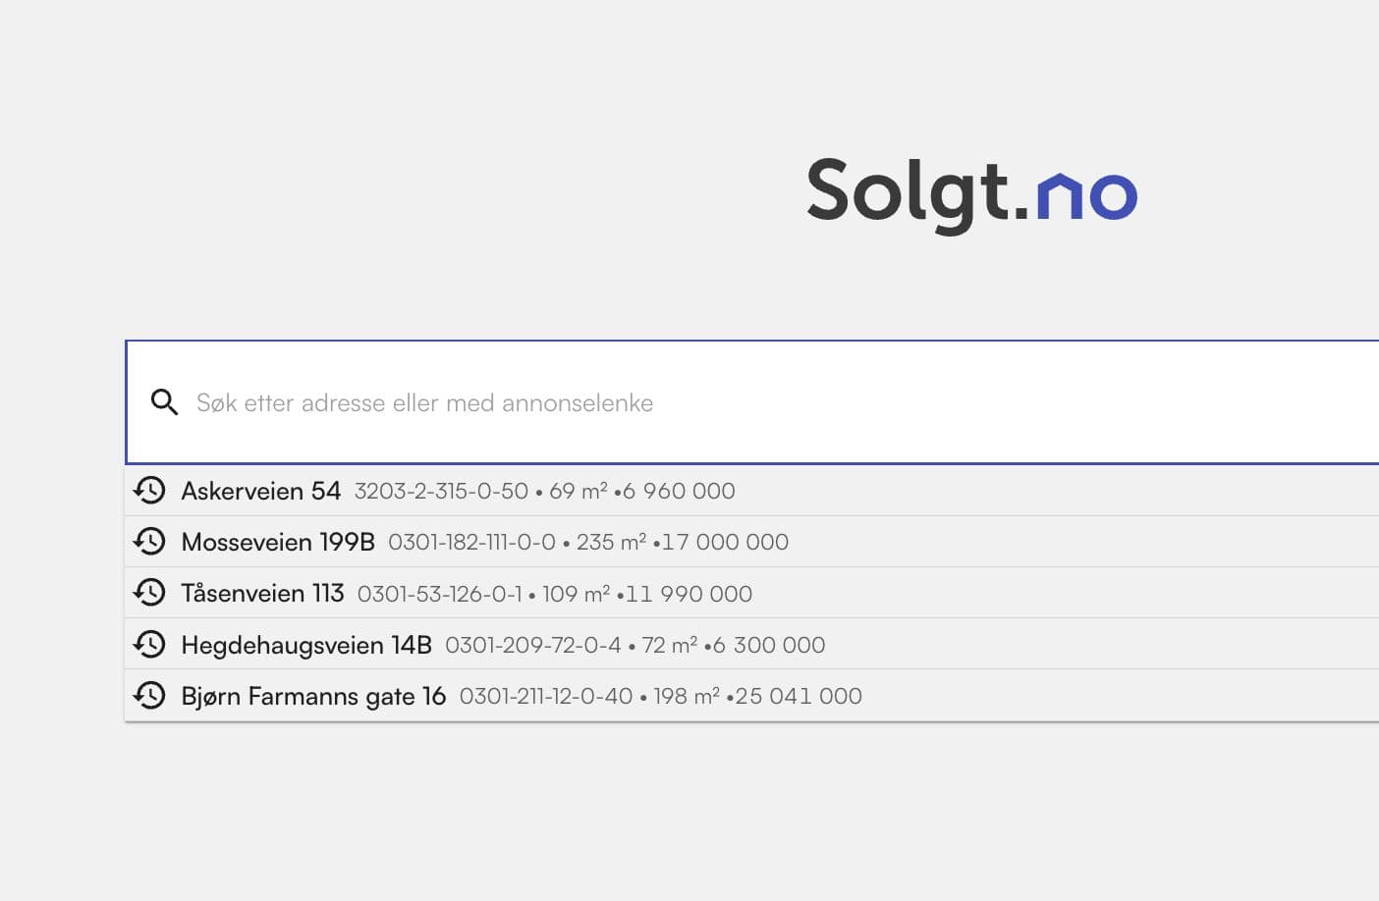Select the Askerveien 54 suggestion
Screen dimensions: 1379x901
point(260,491)
